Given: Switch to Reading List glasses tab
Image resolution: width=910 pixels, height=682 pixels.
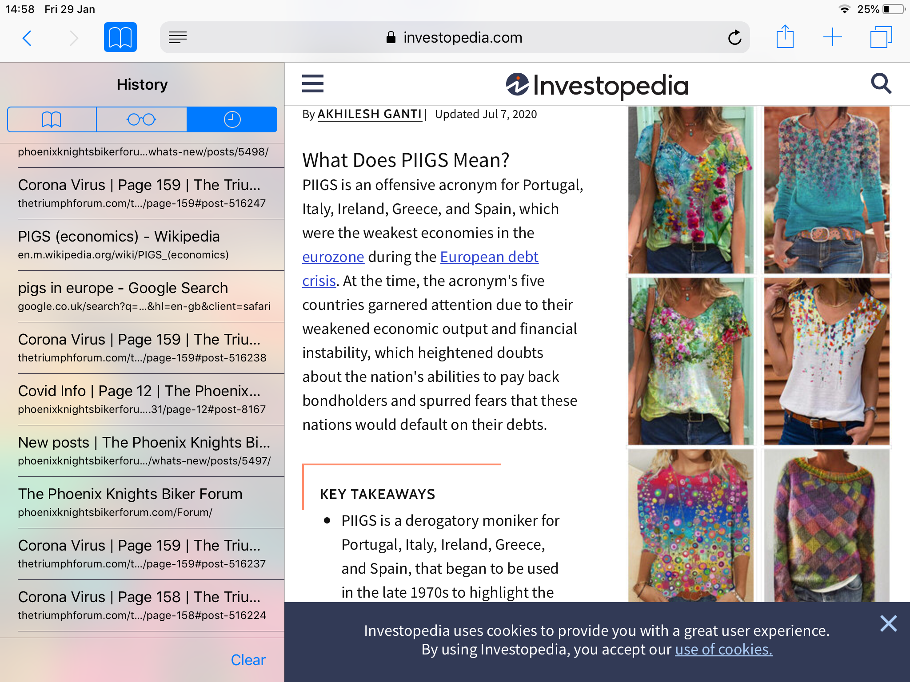Looking at the screenshot, I should (x=141, y=119).
